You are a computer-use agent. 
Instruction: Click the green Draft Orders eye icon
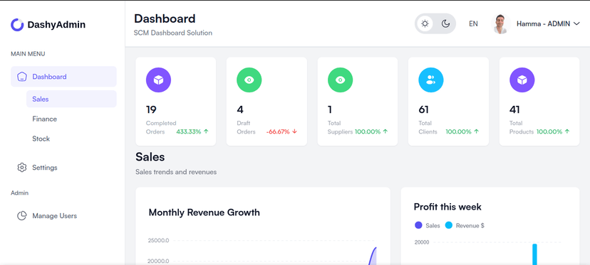pos(249,80)
